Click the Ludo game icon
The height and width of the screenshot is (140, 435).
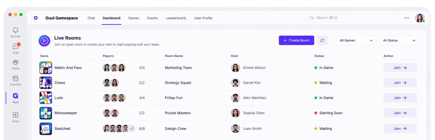tap(46, 98)
